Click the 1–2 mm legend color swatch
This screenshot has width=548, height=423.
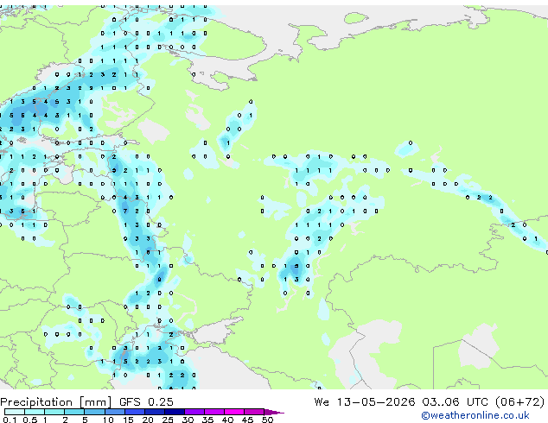pyautogui.click(x=54, y=412)
